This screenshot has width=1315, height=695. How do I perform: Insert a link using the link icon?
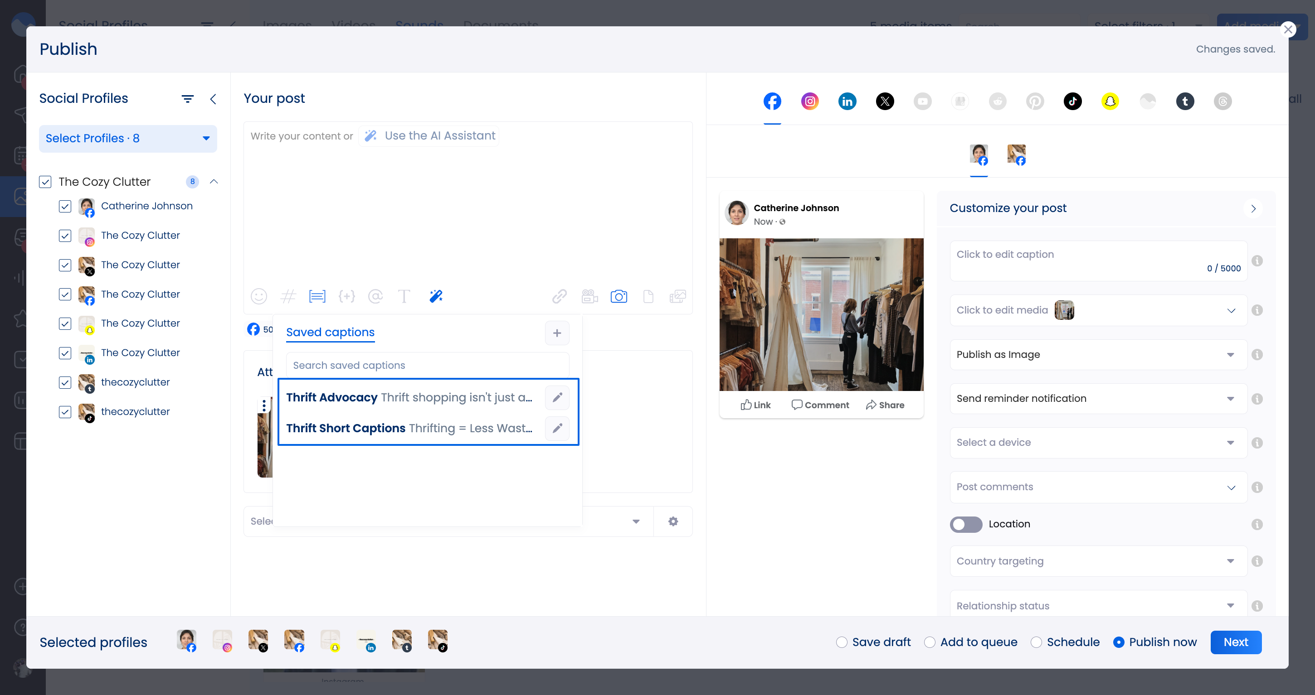click(x=560, y=296)
